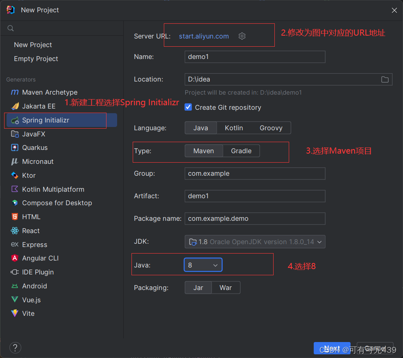Click the Location field D:\idea
Screen dimensions: 403x358
click(x=288, y=79)
